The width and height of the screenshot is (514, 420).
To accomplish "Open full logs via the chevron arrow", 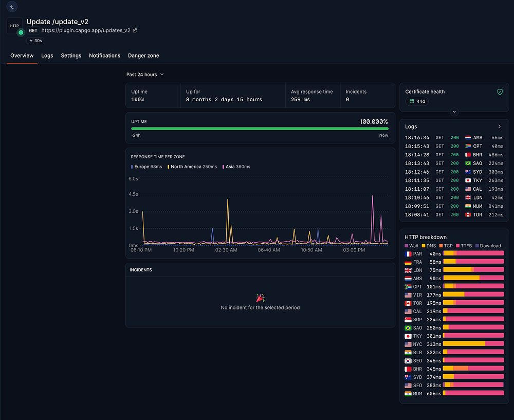I will click(x=499, y=126).
